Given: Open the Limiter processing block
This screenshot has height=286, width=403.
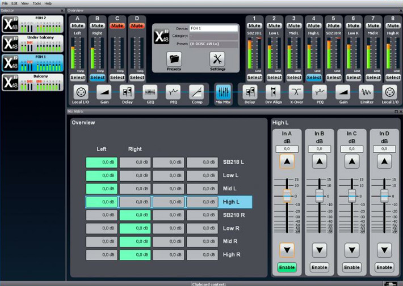Looking at the screenshot, I should coord(366,92).
